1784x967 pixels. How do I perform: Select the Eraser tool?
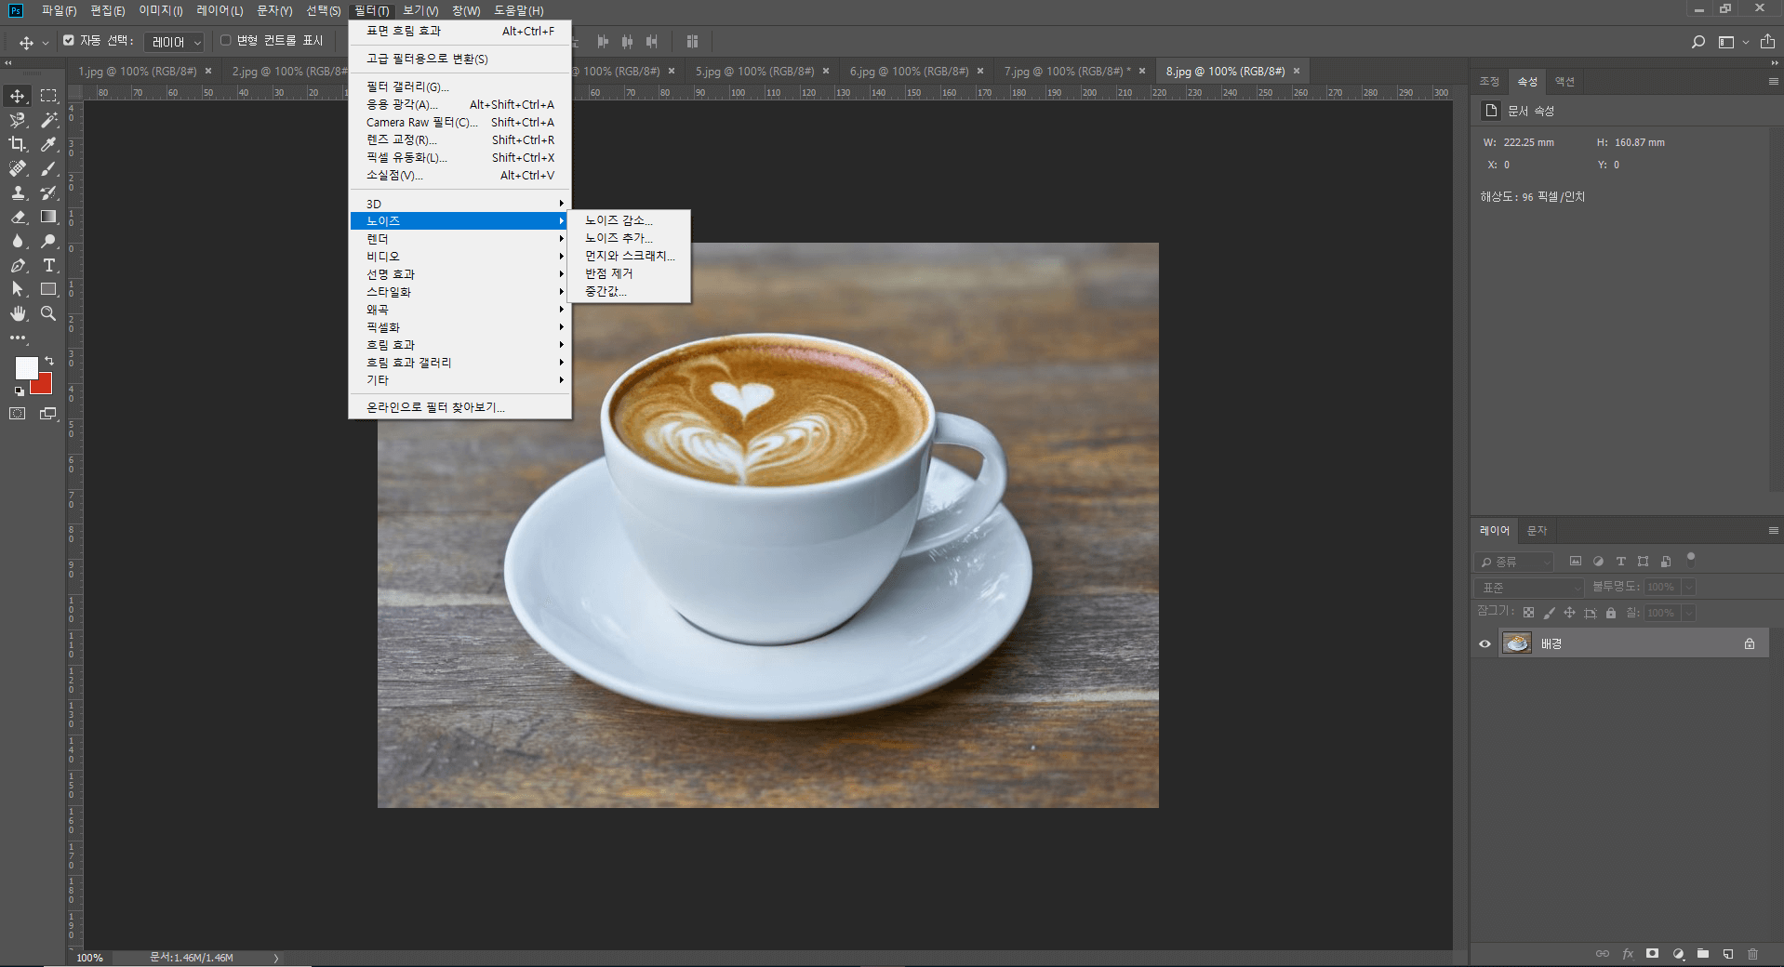pyautogui.click(x=18, y=217)
